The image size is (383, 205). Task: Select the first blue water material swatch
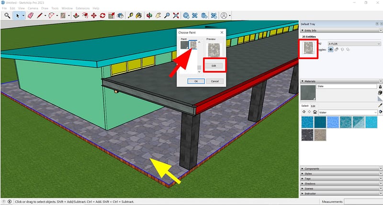(307, 122)
